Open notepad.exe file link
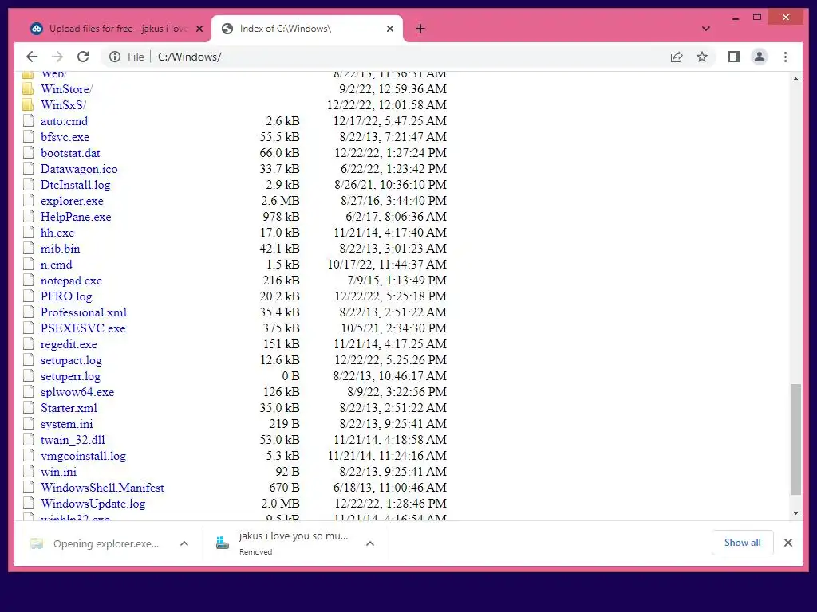 [x=71, y=280]
